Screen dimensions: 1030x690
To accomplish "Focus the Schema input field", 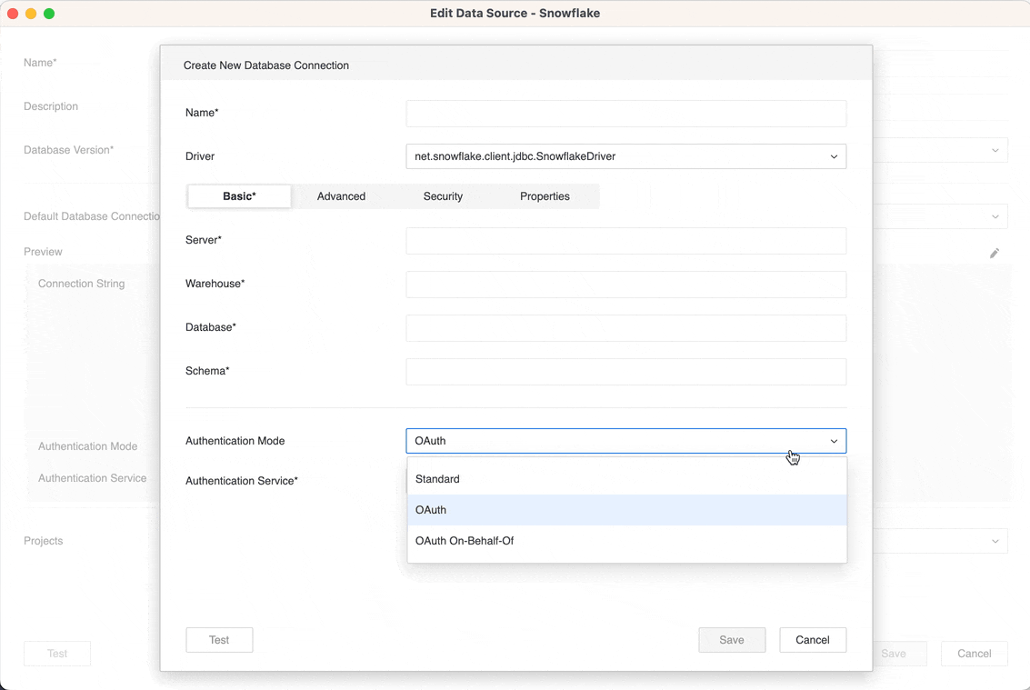I will [625, 372].
